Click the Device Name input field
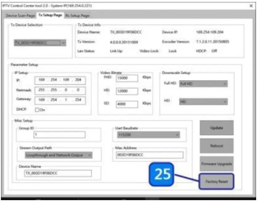The image size is (258, 202). 58,173
